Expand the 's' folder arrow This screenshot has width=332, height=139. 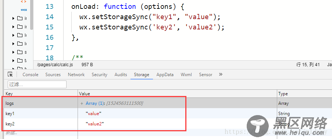click(13, 52)
